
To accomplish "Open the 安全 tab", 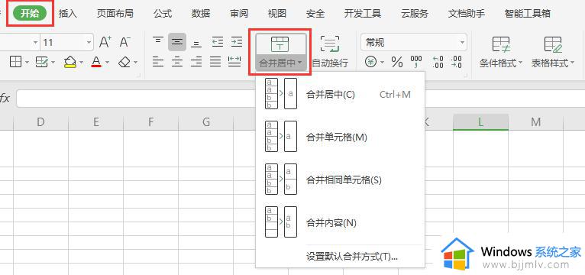I will click(315, 14).
